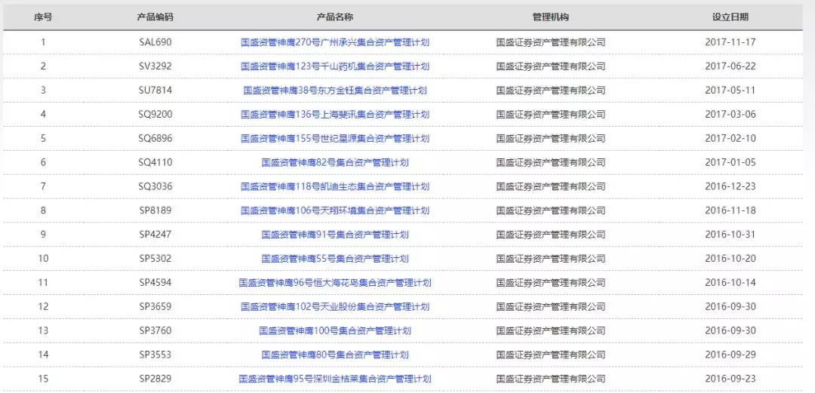The width and height of the screenshot is (815, 393).
Task: Select product code SQ4110
Action: click(155, 162)
